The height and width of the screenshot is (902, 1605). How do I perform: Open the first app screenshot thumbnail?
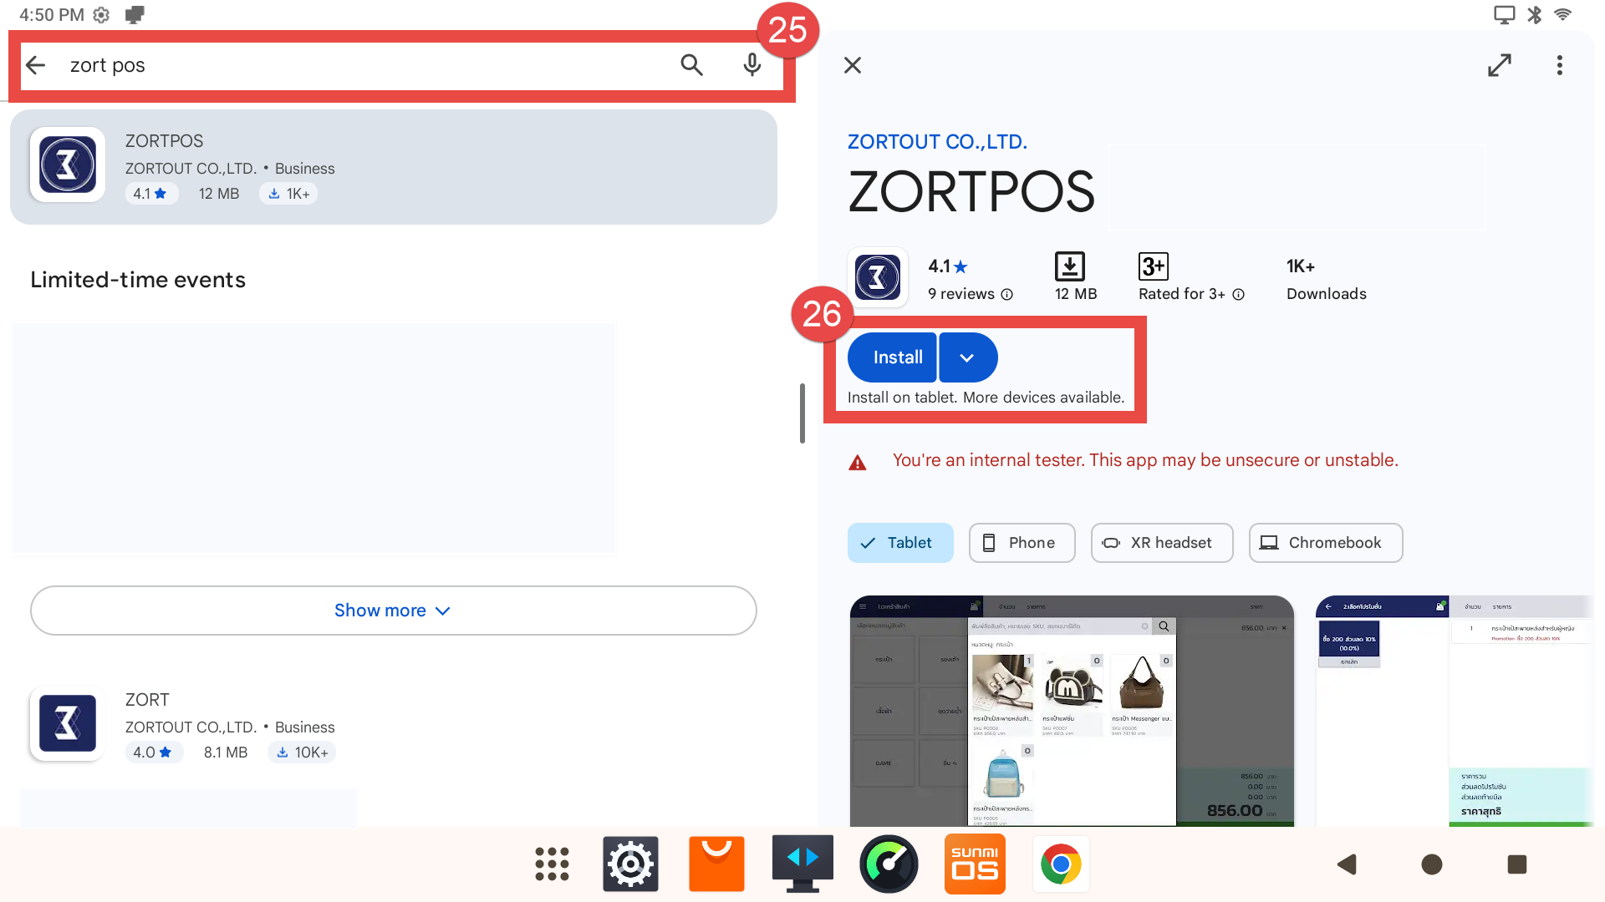coord(1071,710)
